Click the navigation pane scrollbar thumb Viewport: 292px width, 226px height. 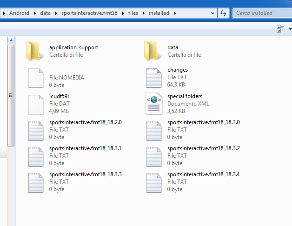[11, 95]
